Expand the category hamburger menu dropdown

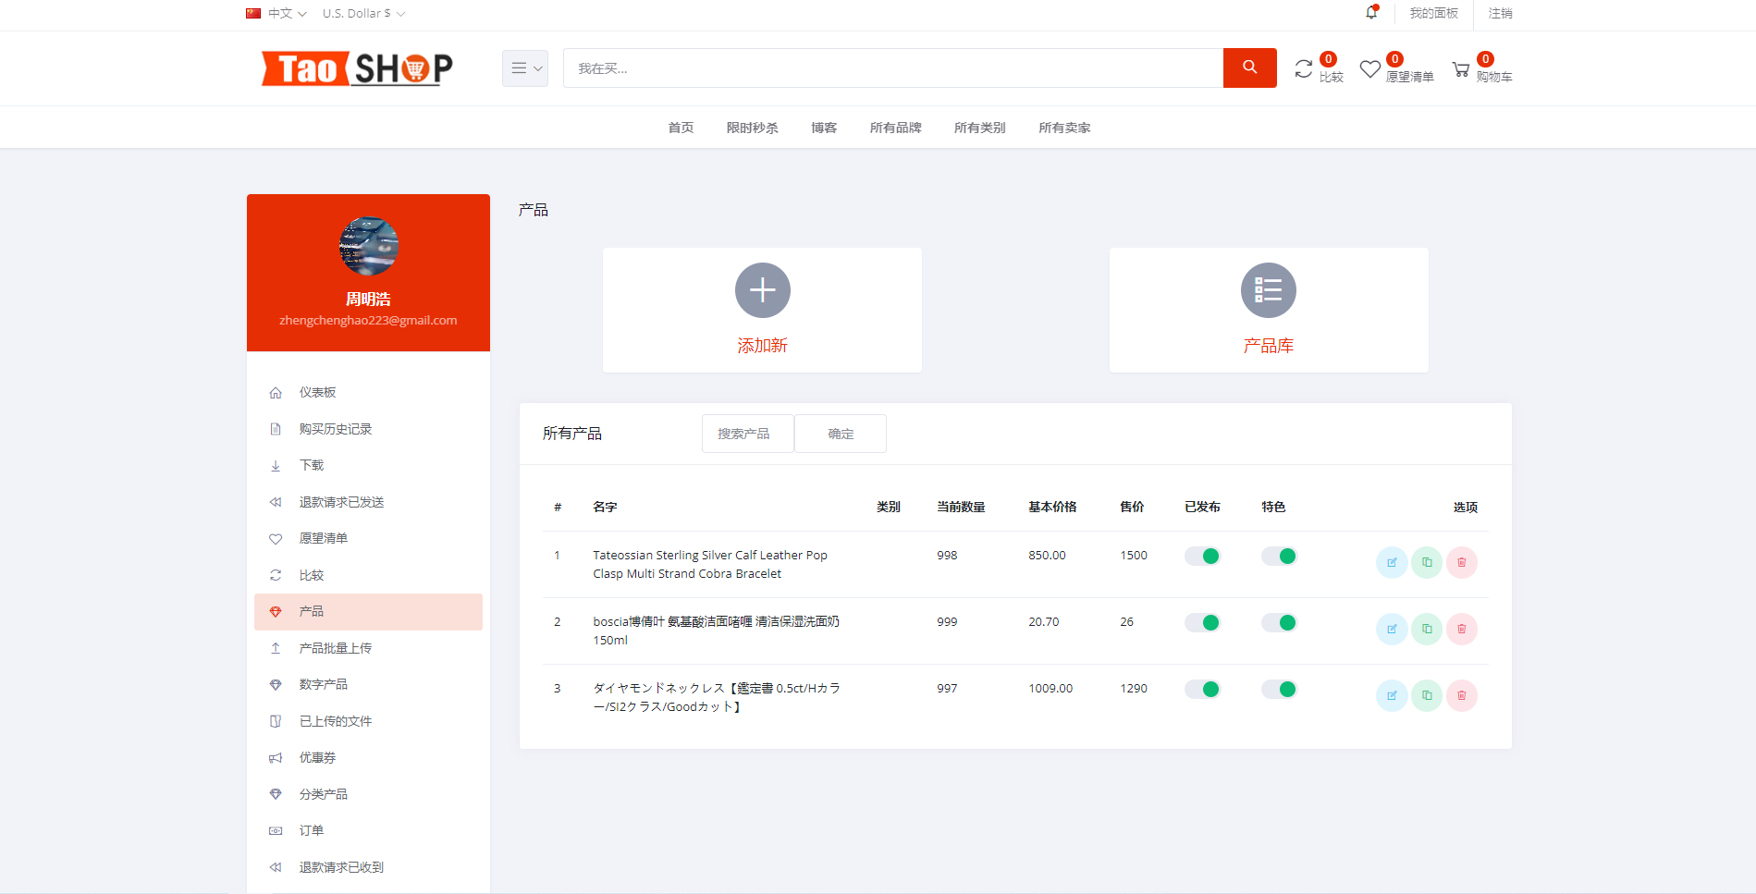pos(525,68)
